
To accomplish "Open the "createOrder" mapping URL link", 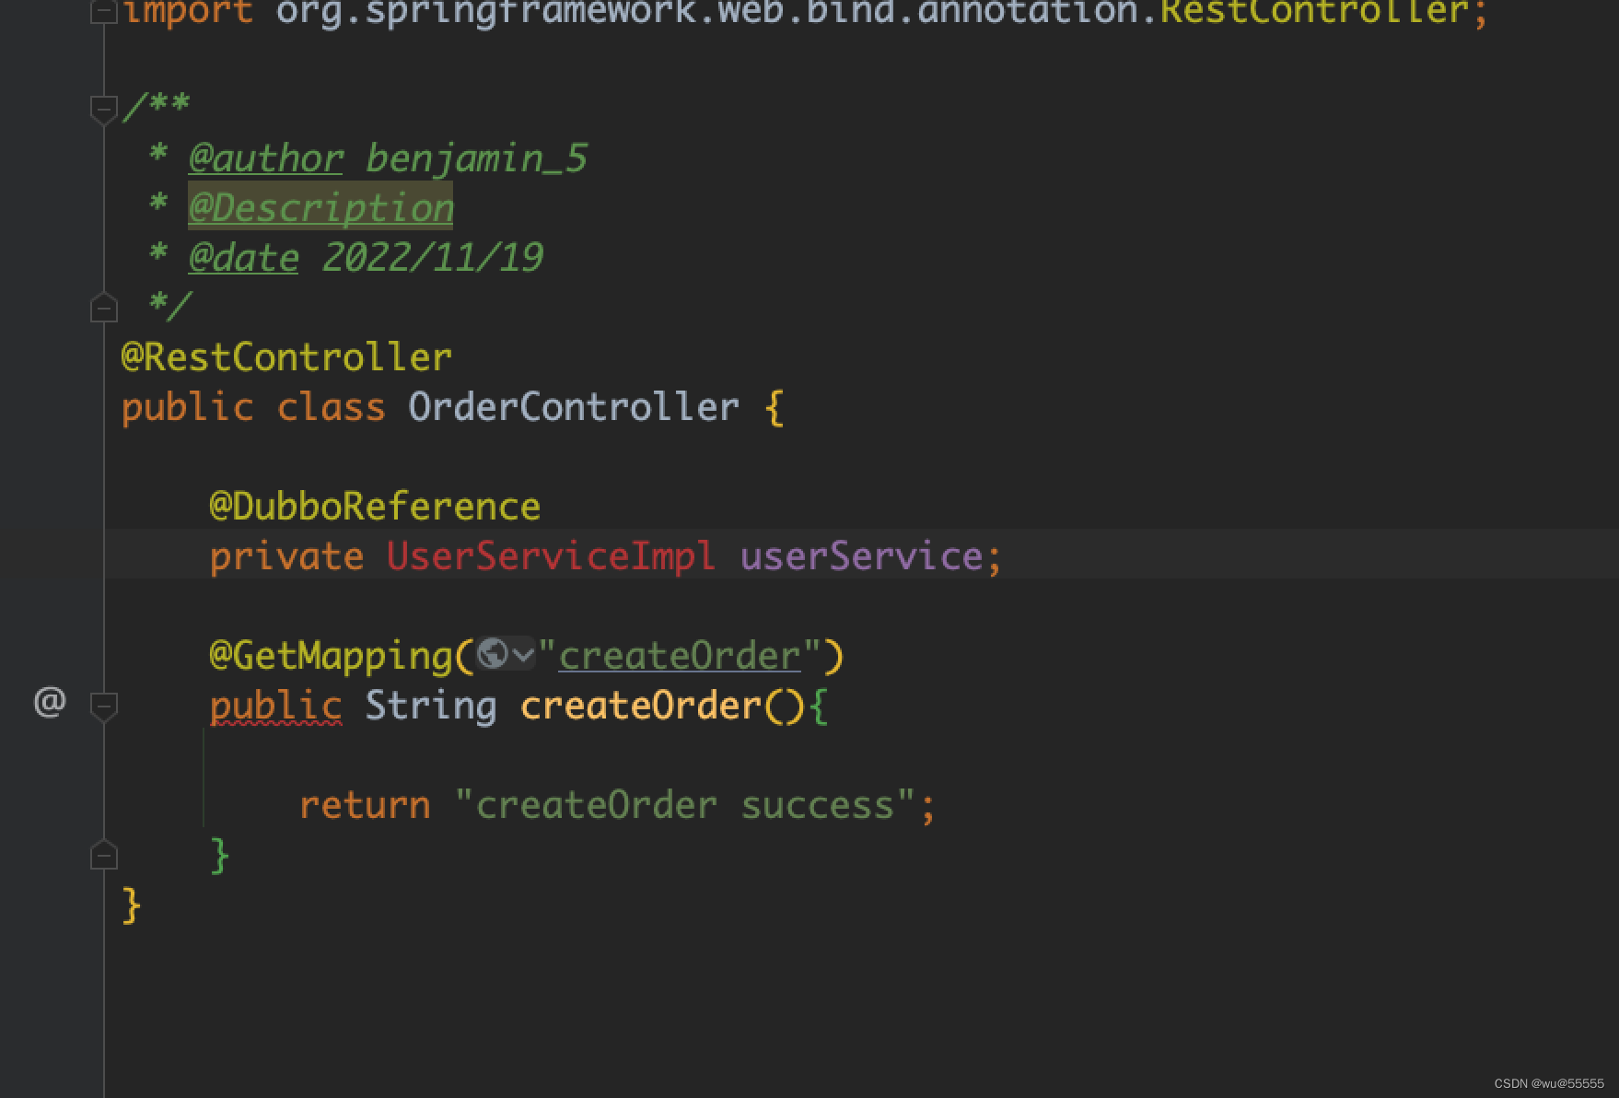I will (x=680, y=656).
